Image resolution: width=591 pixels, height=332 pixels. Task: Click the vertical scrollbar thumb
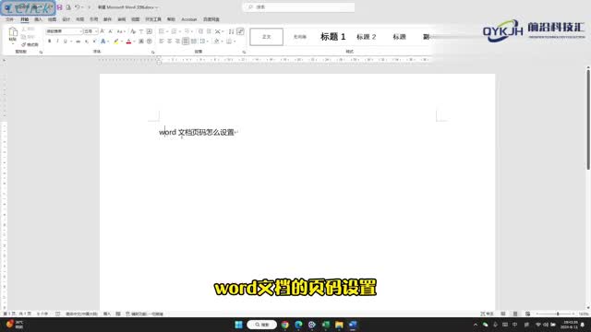(588, 120)
